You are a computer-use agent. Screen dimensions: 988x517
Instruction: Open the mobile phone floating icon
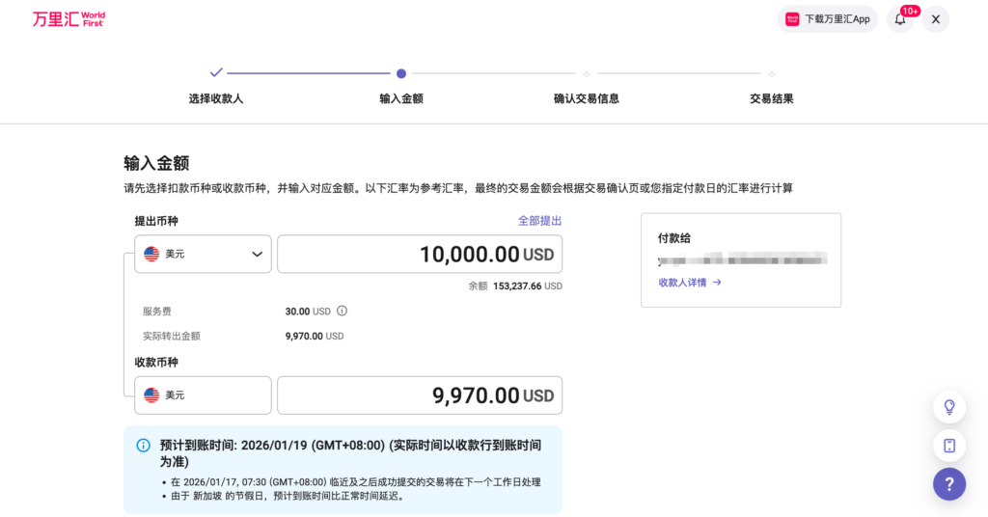[949, 446]
